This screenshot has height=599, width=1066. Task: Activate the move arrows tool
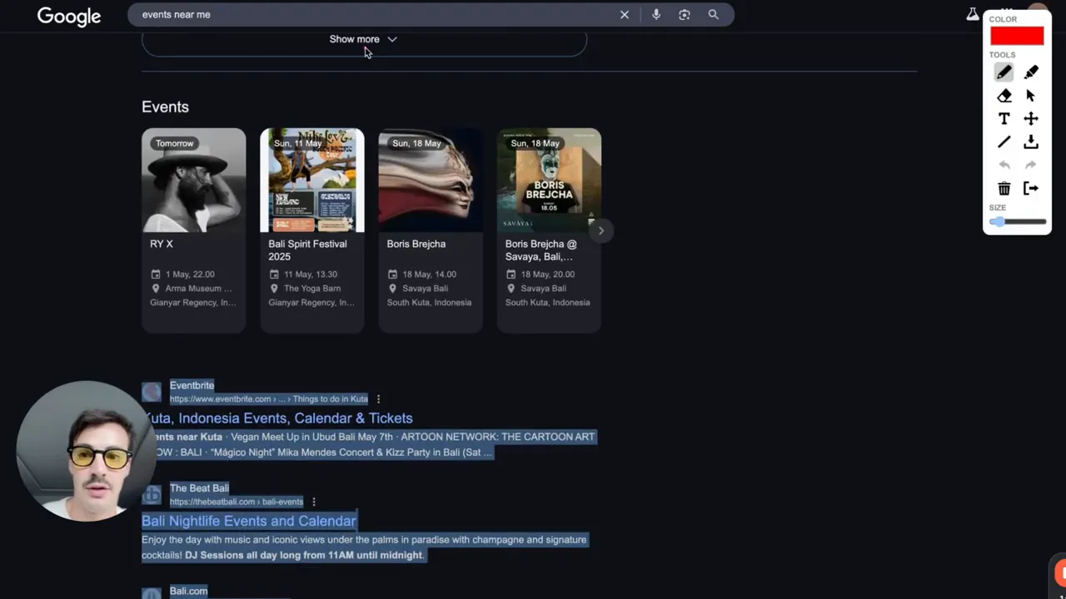[x=1031, y=119]
